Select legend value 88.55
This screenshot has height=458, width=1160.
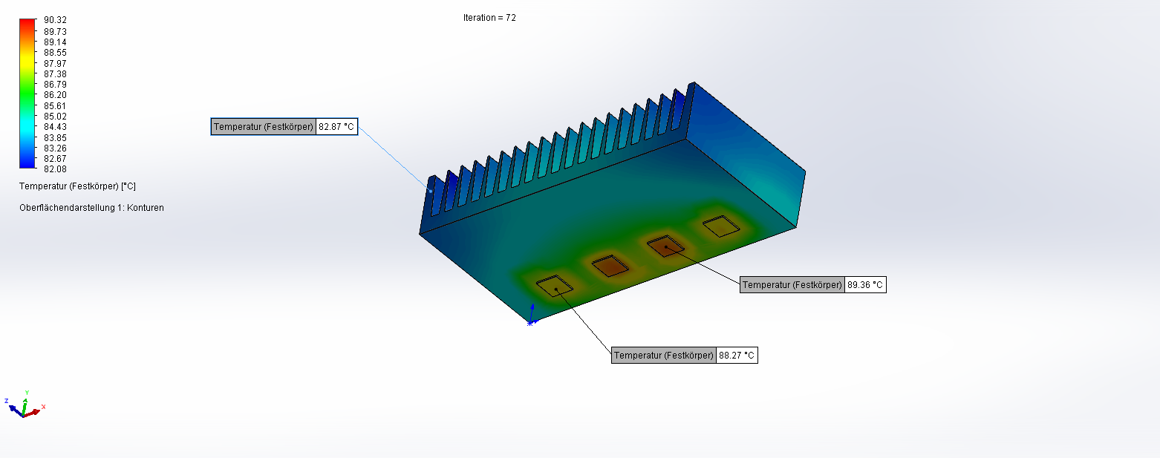point(56,53)
